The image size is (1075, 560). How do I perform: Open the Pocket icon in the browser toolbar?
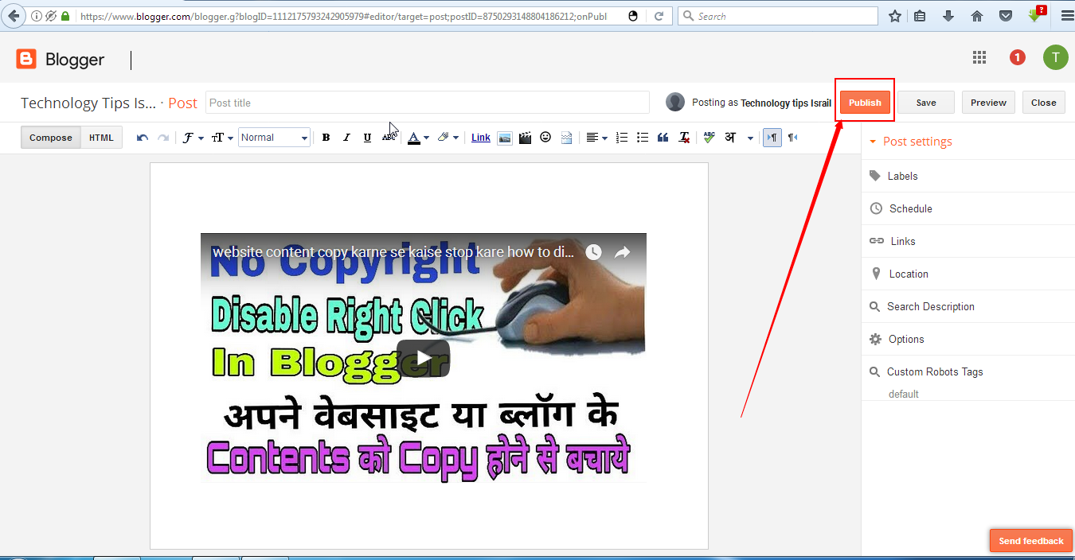pos(1006,16)
